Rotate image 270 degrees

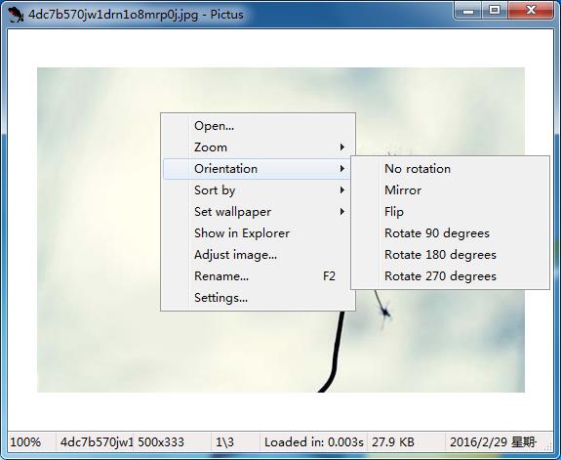click(450, 276)
